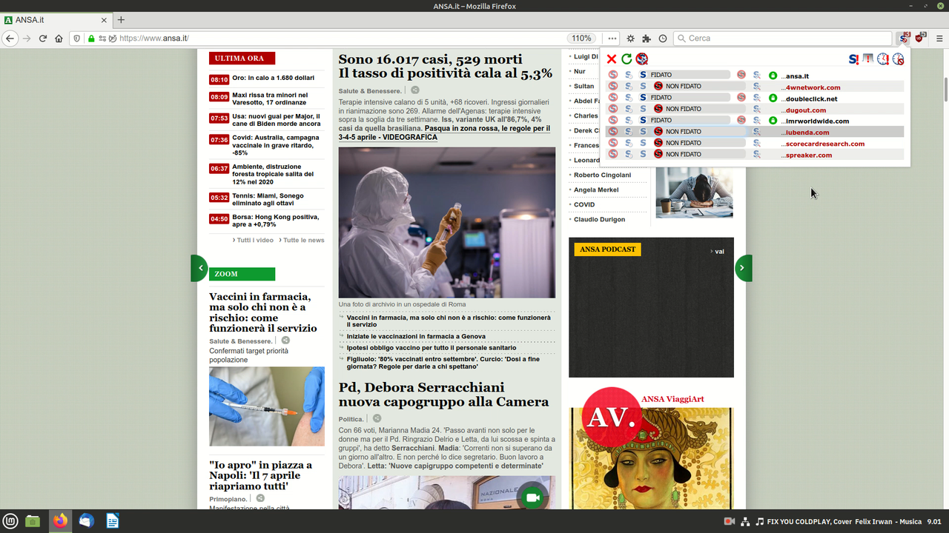Click revoke temporary permissions clock icon
949x533 pixels.
(x=898, y=59)
